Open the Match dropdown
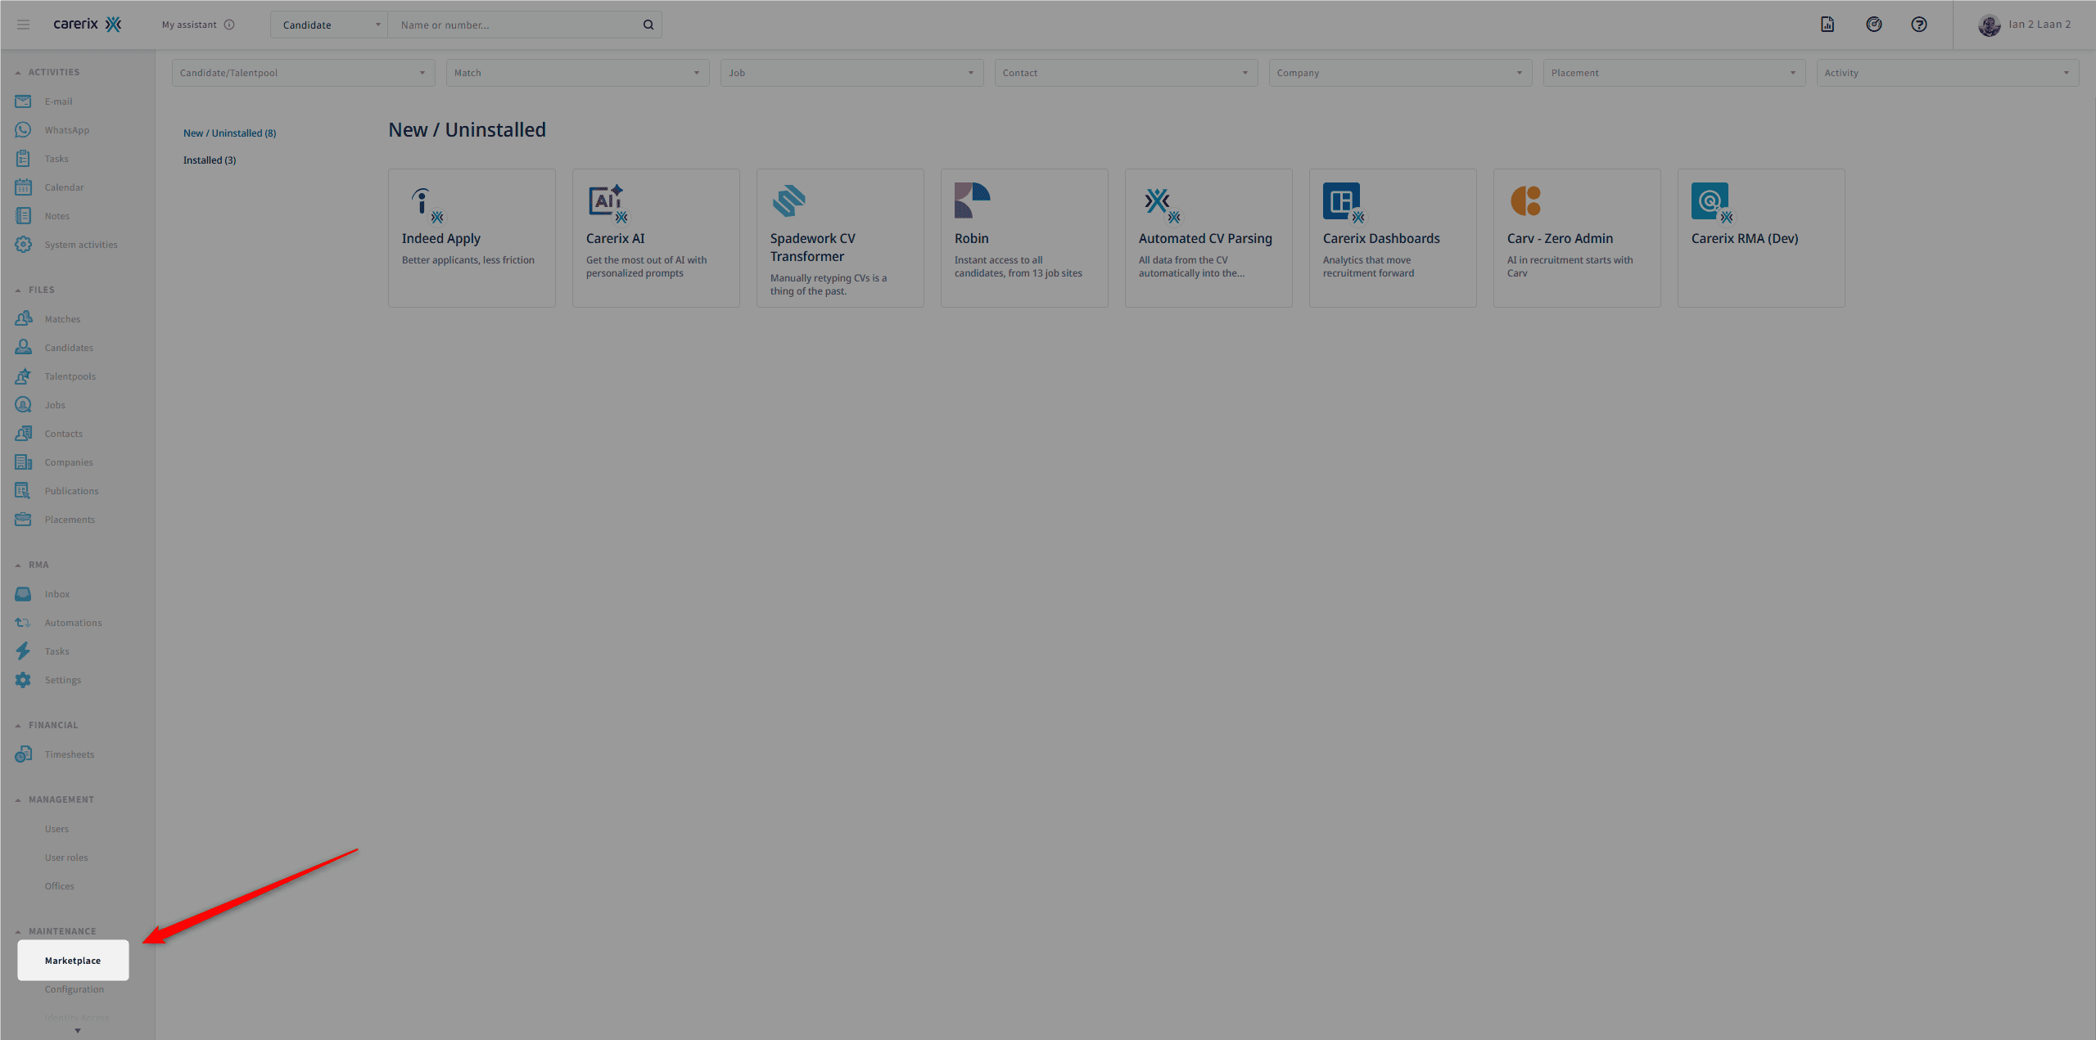 point(577,73)
